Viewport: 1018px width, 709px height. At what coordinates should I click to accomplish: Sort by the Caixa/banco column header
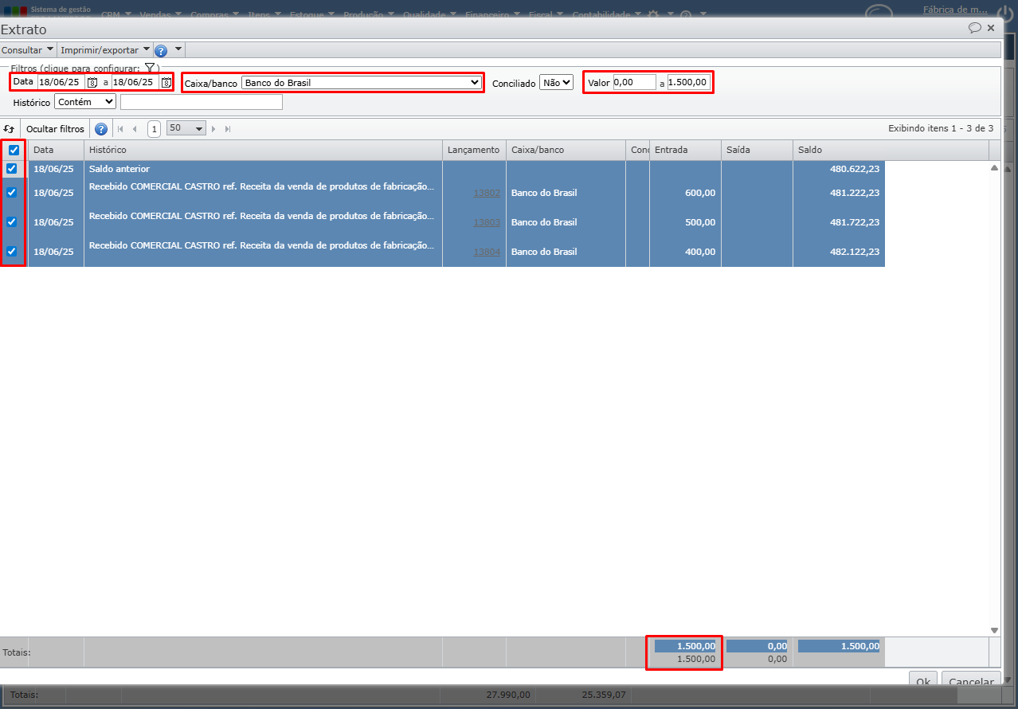click(x=566, y=150)
